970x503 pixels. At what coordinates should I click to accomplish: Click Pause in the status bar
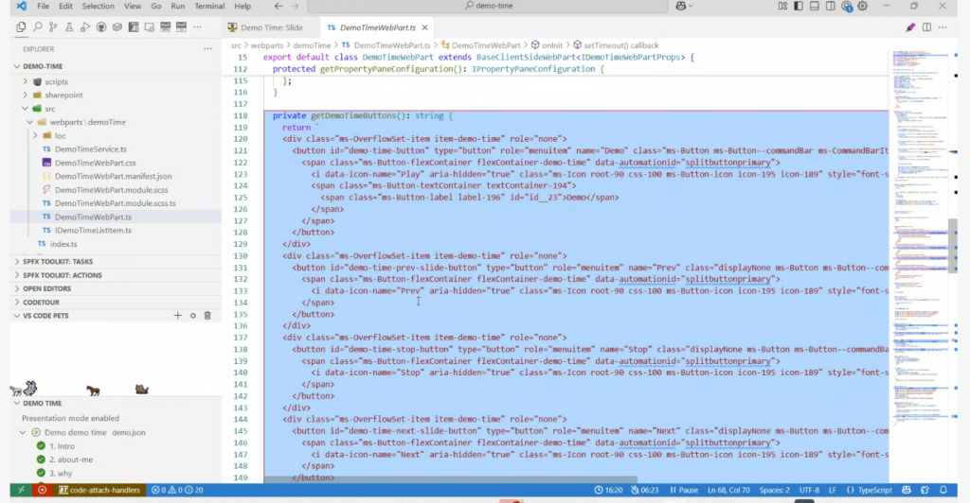684,490
